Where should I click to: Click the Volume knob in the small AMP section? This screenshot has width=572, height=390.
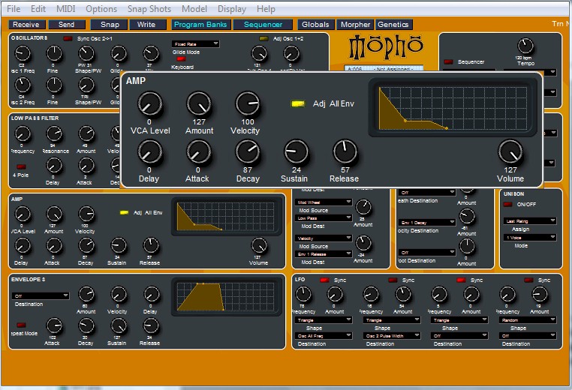pyautogui.click(x=259, y=246)
